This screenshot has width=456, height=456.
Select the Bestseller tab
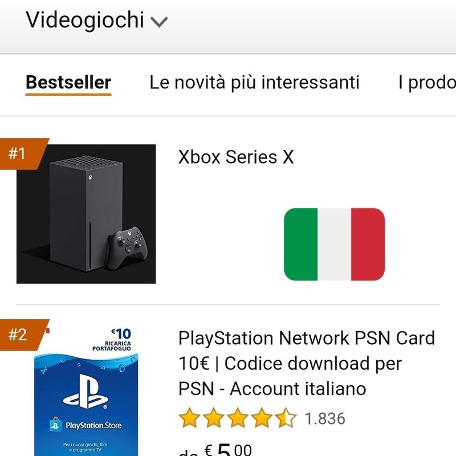(x=68, y=82)
